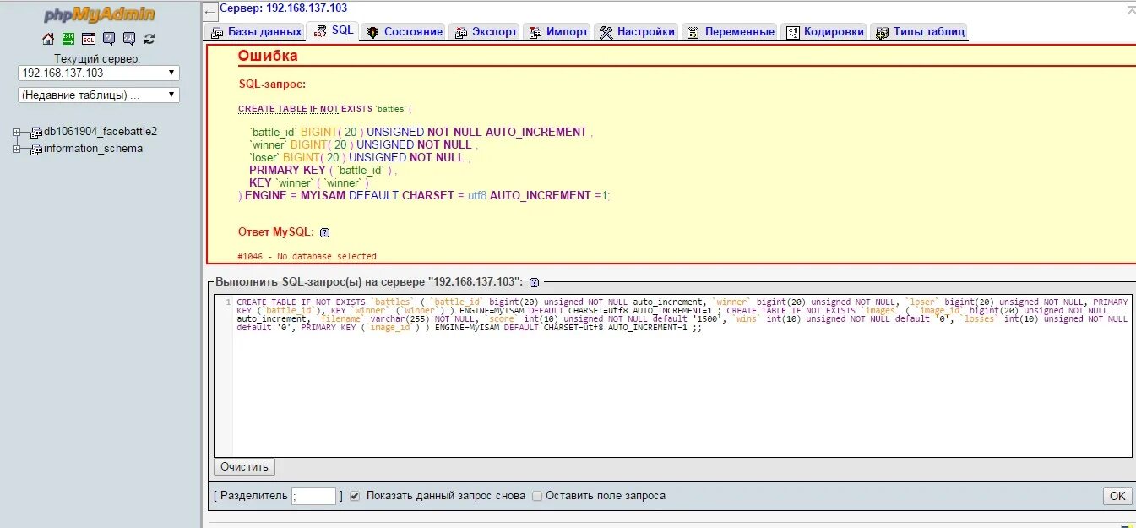
Task: Open server link Сервер: 192.168.137.103
Action: click(x=283, y=8)
